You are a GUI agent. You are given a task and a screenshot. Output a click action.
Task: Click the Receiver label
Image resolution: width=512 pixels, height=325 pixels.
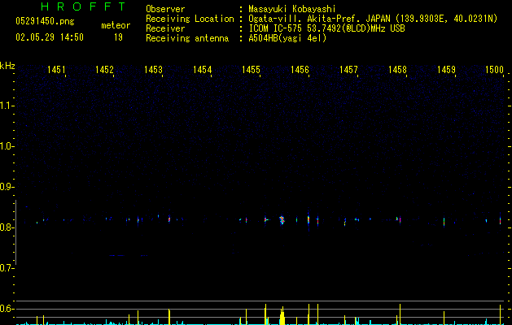point(165,28)
